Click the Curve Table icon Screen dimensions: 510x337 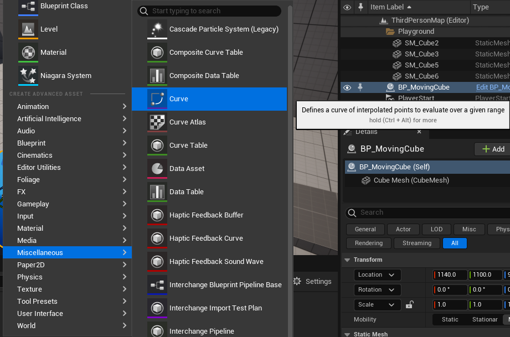[157, 146]
